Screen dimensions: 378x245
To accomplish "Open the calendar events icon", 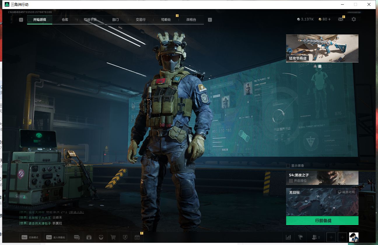I will tap(137, 237).
